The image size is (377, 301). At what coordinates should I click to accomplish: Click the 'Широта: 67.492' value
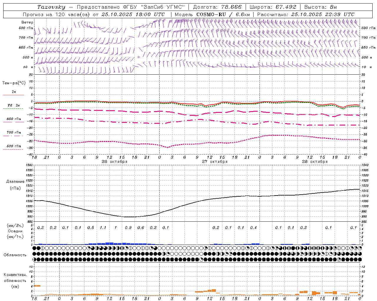273,7
